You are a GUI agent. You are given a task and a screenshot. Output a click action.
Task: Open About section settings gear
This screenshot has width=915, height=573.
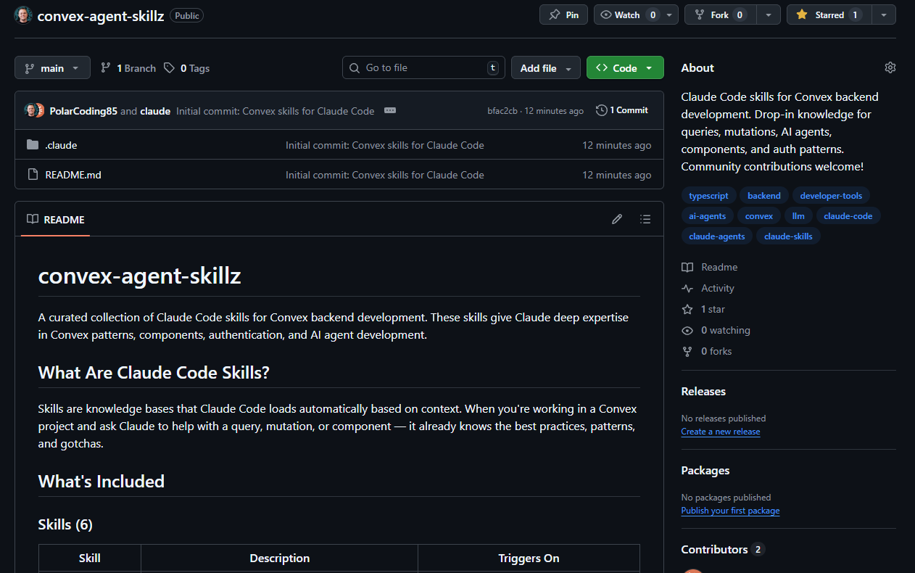click(890, 67)
